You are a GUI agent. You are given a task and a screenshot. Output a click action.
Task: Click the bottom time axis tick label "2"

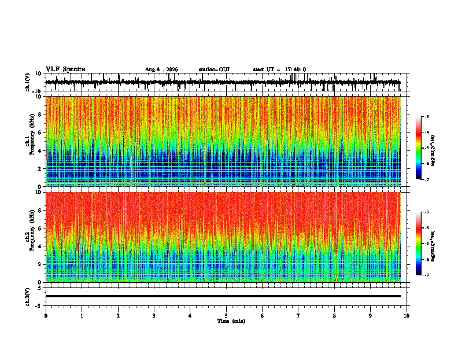[118, 316]
